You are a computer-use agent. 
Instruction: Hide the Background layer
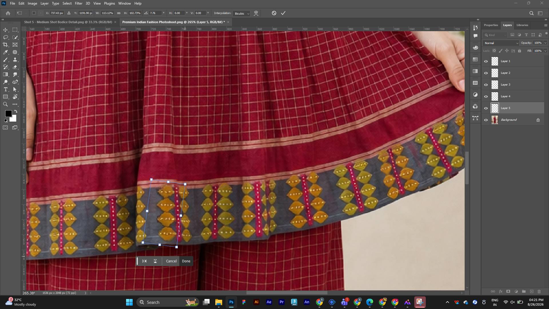[486, 120]
